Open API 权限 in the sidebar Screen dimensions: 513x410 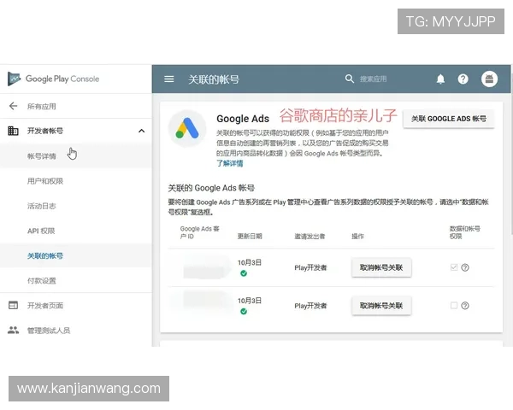point(41,231)
